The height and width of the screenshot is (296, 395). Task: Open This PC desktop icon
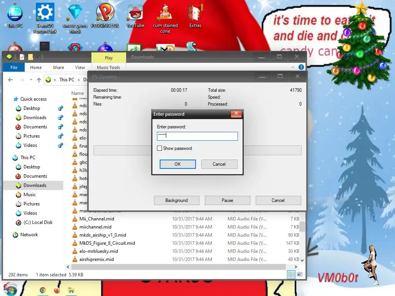click(15, 15)
